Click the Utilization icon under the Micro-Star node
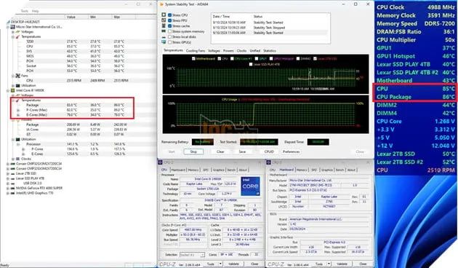Viewport: 458px width, 268px height. (x=18, y=85)
